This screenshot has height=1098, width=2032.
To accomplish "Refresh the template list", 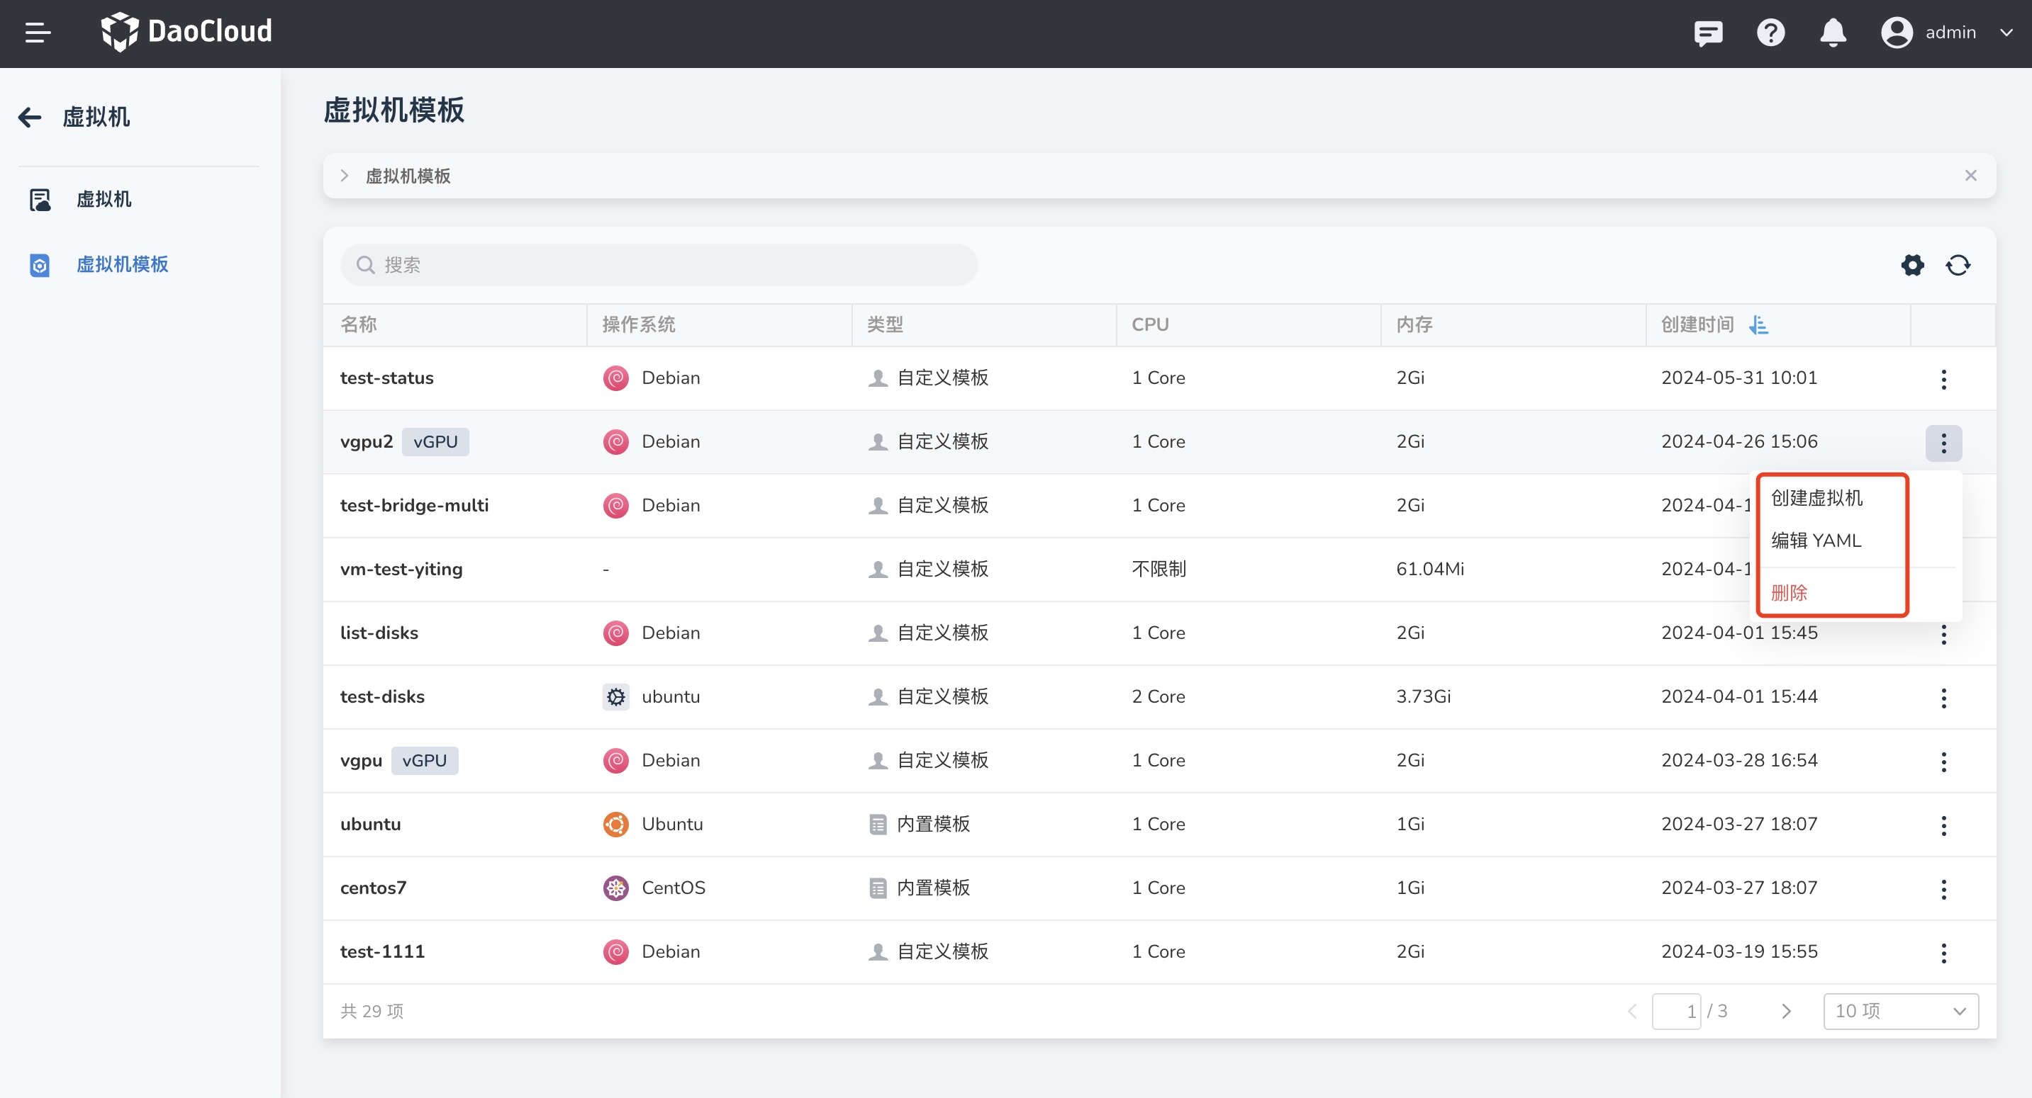I will (x=1958, y=265).
